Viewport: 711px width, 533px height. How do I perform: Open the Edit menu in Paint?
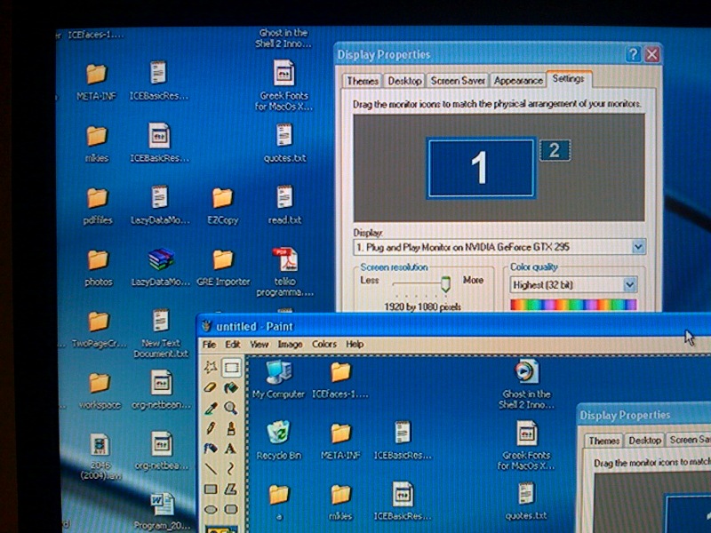pos(233,345)
